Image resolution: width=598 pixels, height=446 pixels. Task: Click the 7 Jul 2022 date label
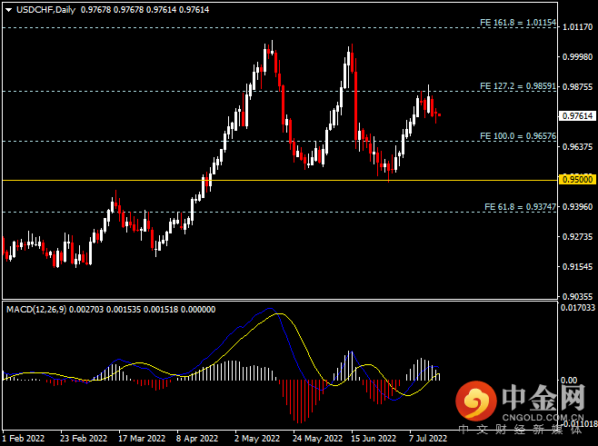(428, 439)
